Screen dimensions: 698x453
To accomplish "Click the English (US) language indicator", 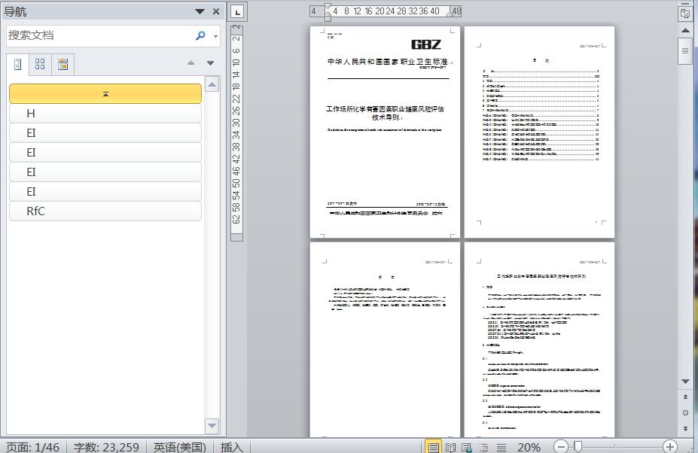I will 179,447.
